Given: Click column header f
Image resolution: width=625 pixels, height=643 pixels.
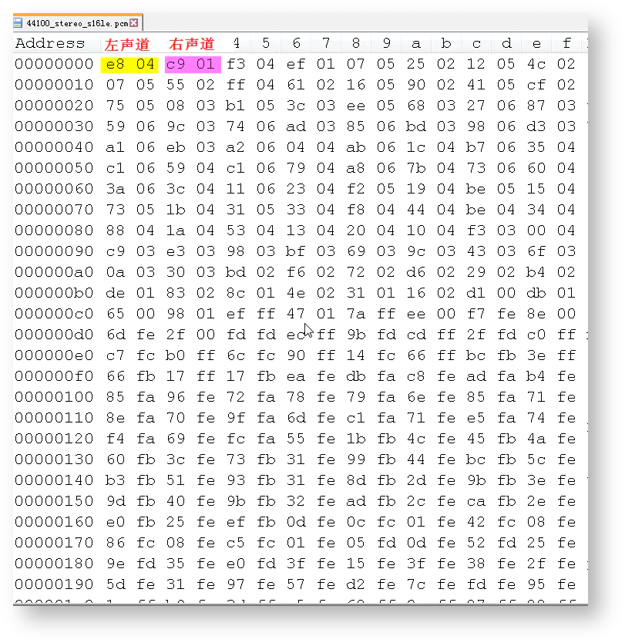Looking at the screenshot, I should [x=566, y=44].
